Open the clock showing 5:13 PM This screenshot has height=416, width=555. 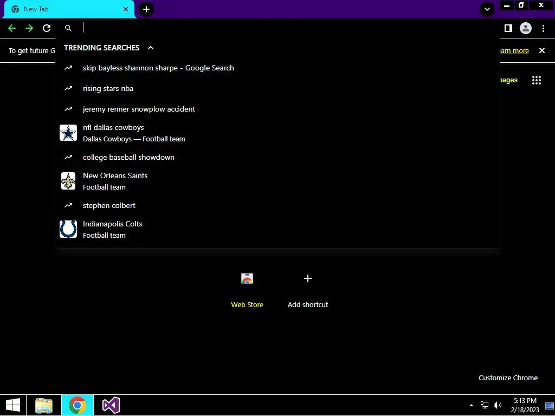(x=525, y=405)
